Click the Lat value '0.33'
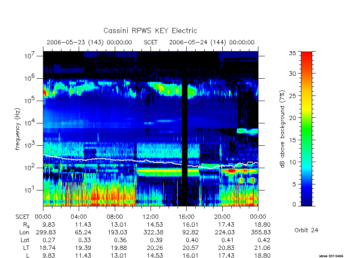 (x=85, y=240)
